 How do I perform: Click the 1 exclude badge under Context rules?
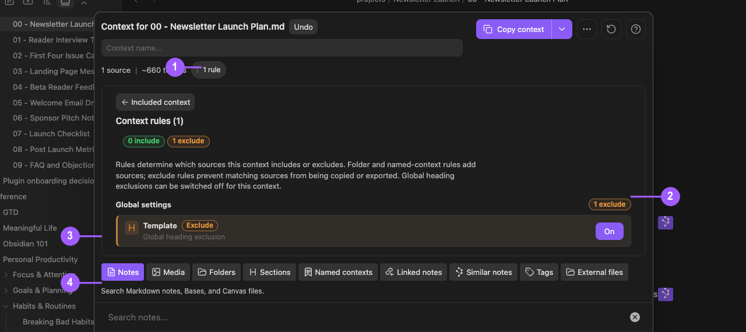coord(188,141)
